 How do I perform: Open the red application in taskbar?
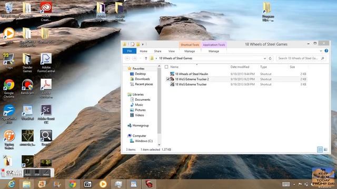(149, 184)
